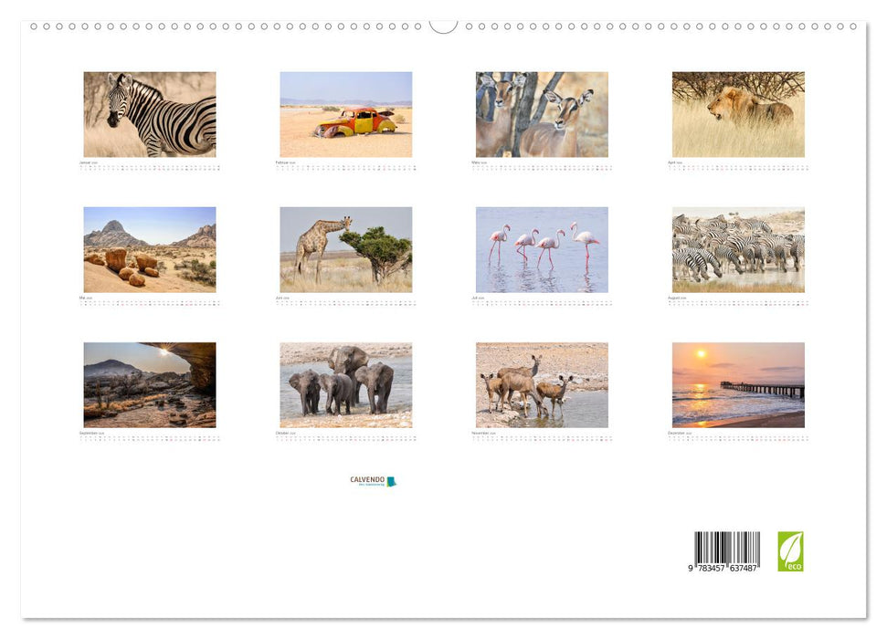Toggle the November month label

click(484, 432)
